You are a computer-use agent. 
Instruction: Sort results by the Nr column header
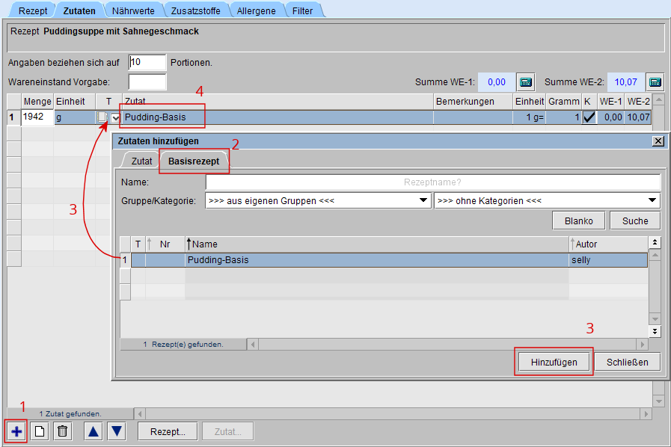pyautogui.click(x=165, y=244)
